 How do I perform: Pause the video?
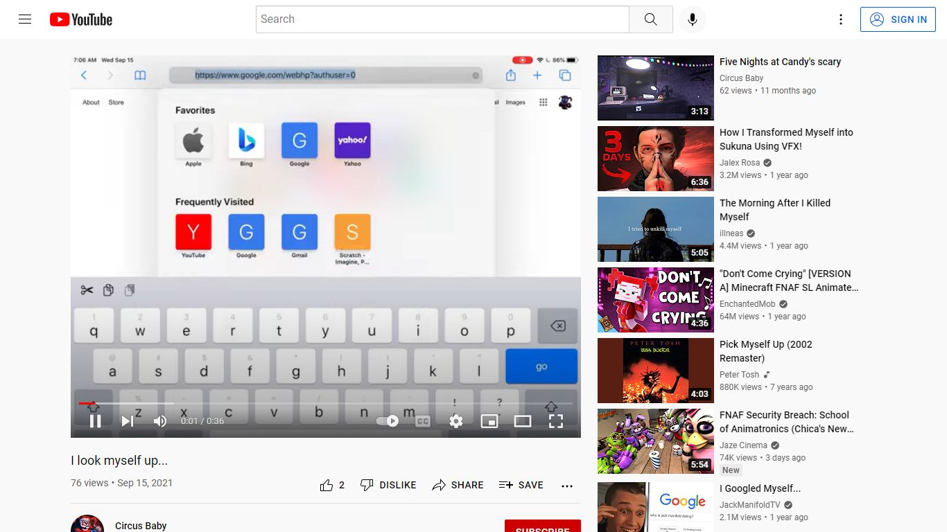96,420
